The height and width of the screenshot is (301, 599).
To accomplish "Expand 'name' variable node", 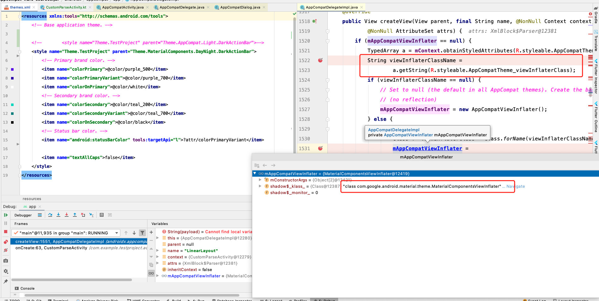I will point(158,251).
